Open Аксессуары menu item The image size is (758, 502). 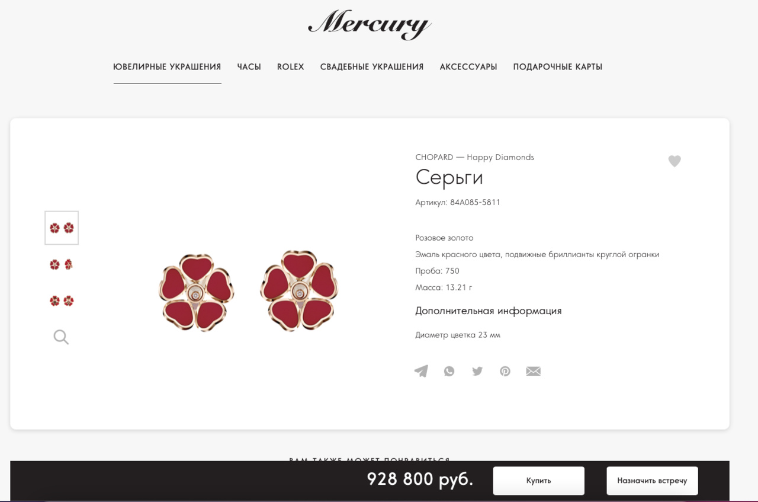click(468, 67)
